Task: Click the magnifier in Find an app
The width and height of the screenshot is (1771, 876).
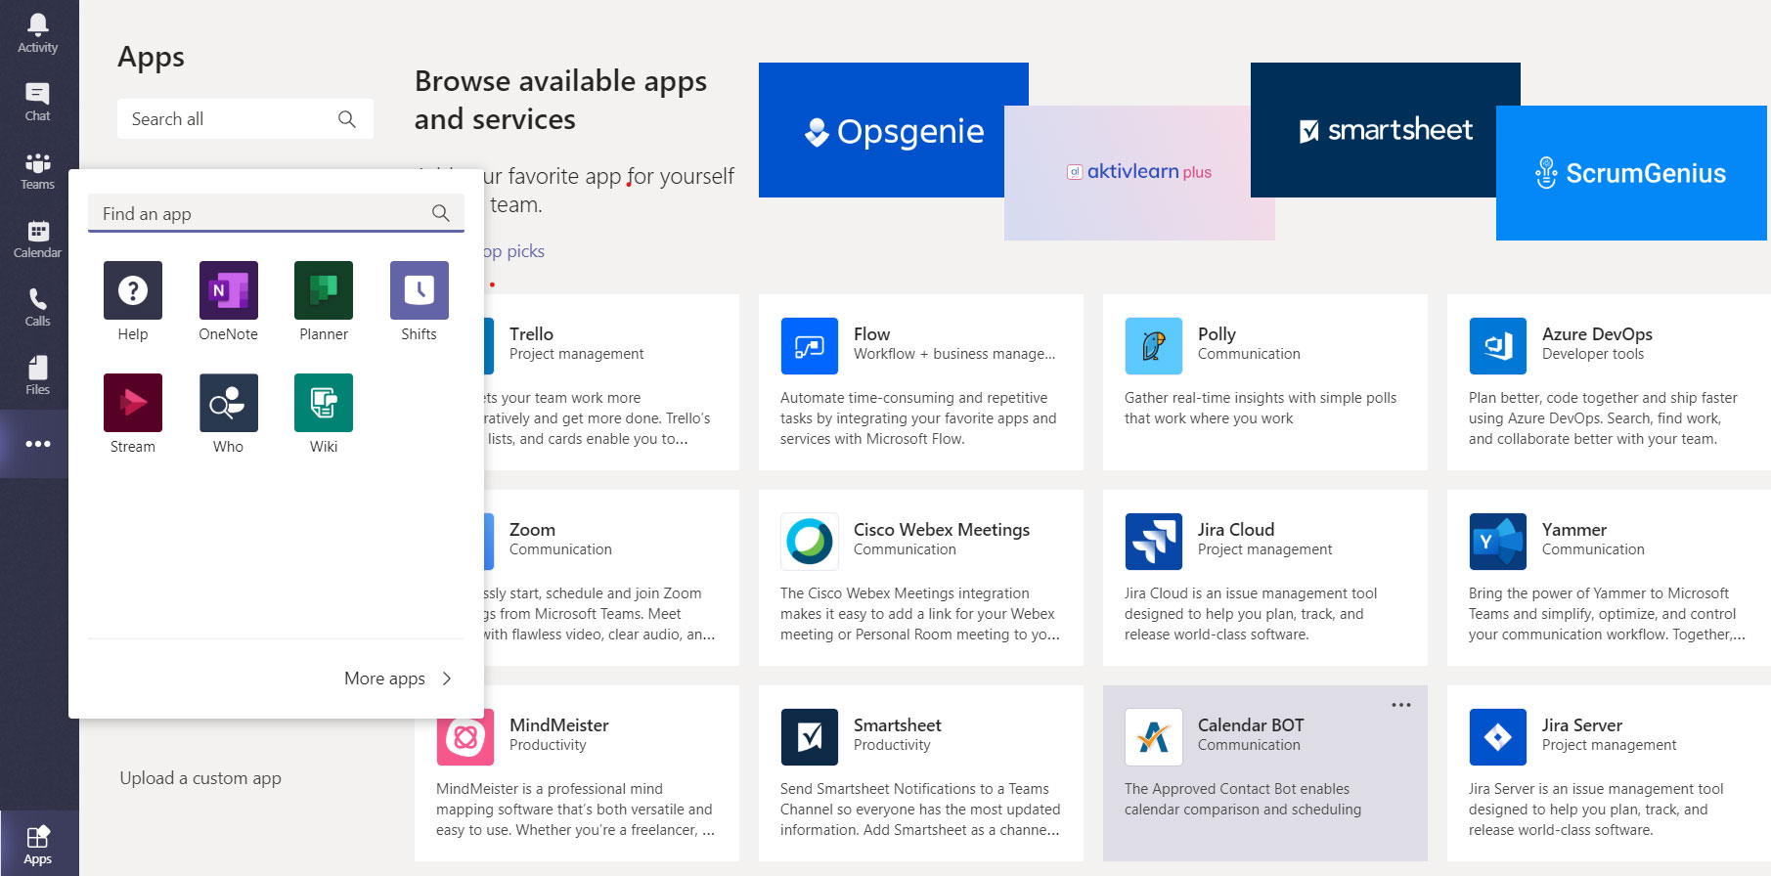Action: coord(441,213)
